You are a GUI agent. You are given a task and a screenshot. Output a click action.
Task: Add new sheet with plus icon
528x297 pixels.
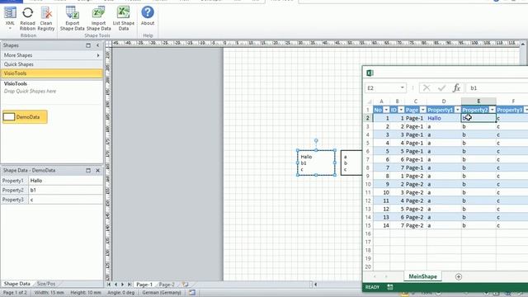click(x=459, y=276)
